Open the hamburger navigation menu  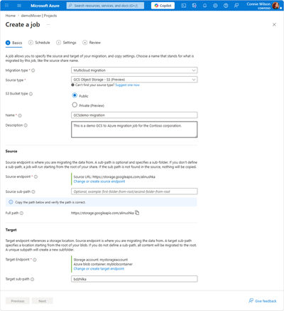[19, 6]
